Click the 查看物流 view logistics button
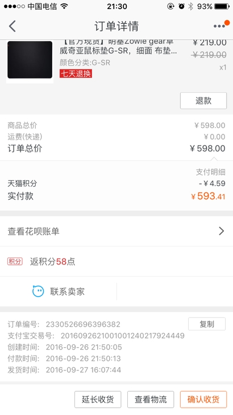The width and height of the screenshot is (233, 415). pos(151,400)
